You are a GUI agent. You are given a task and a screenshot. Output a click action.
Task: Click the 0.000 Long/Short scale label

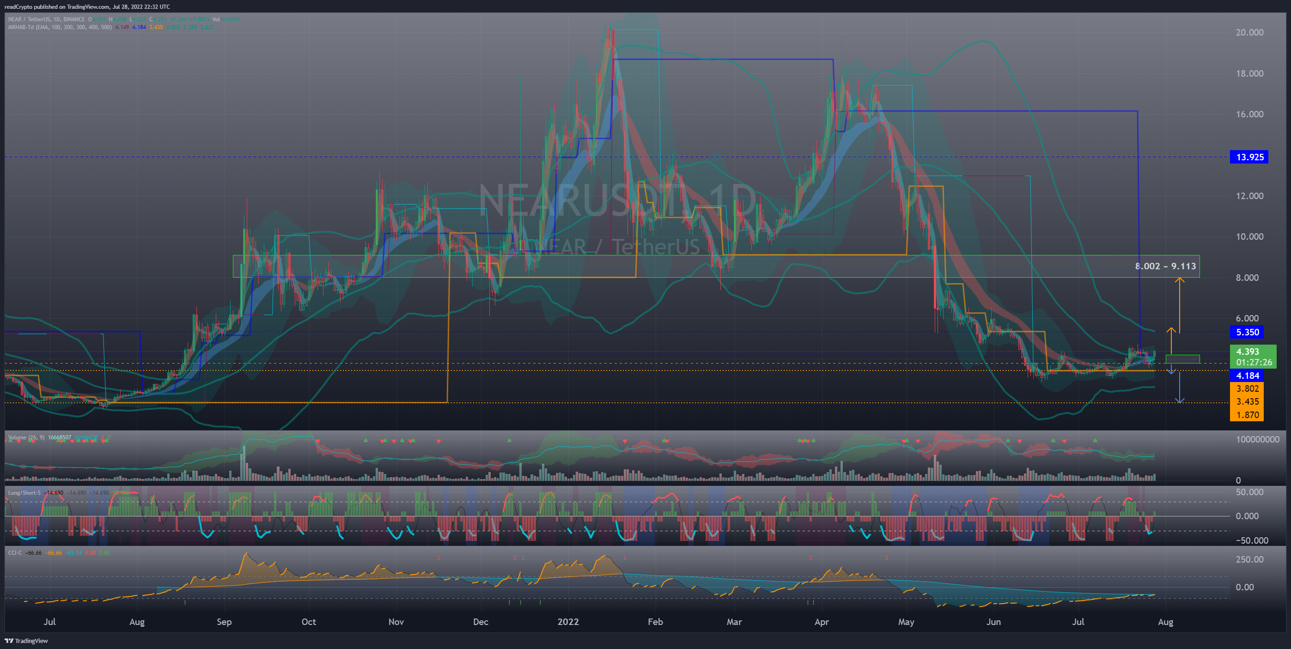[x=1247, y=516]
